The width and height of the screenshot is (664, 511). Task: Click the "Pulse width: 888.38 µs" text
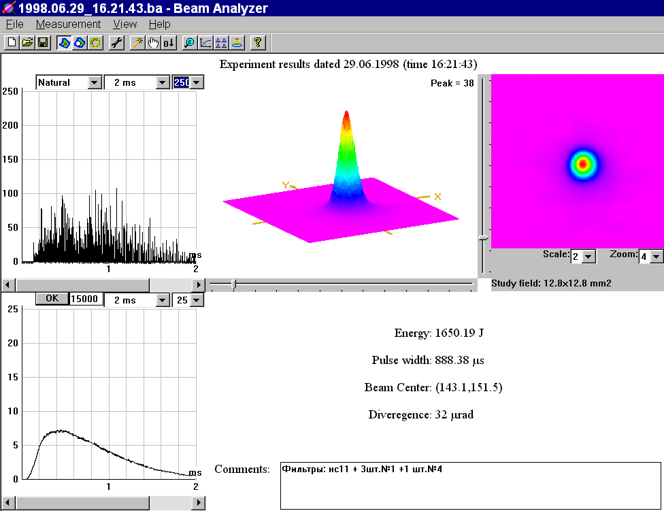pos(428,360)
